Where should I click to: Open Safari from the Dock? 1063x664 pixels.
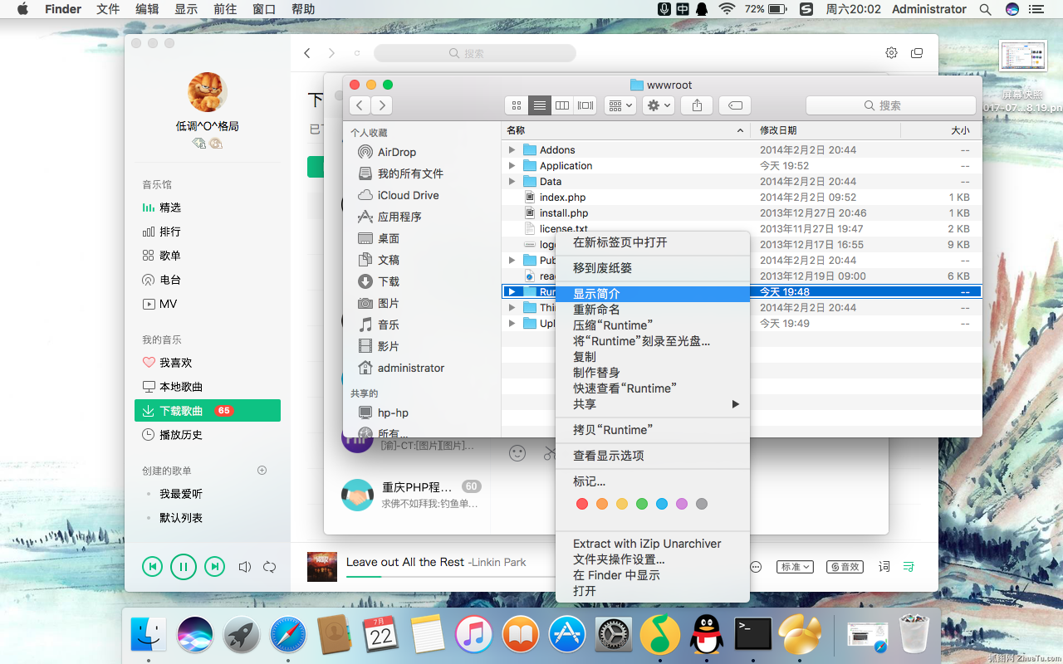coord(287,636)
